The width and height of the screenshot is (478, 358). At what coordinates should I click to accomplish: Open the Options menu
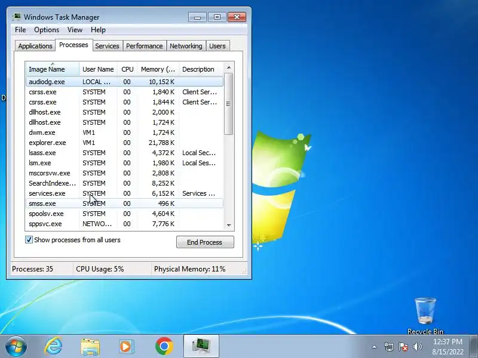pyautogui.click(x=47, y=30)
